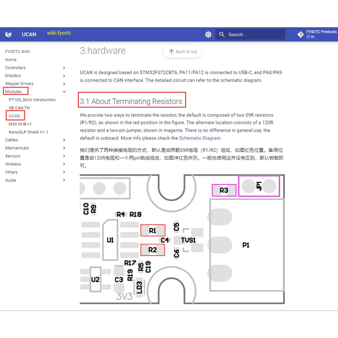This screenshot has width=338, height=338.
Task: Open the NanoDLP Shield V1.1 page
Action: pos(28,132)
